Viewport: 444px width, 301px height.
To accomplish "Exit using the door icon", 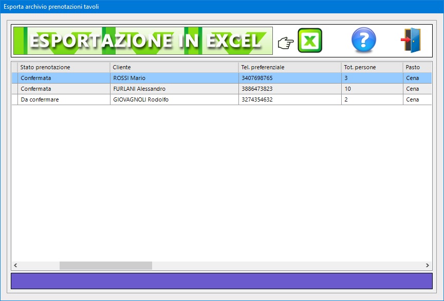I will (411, 40).
